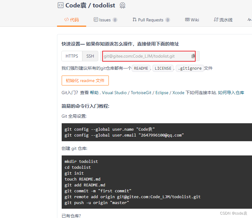The height and width of the screenshot is (218, 252).
Task: Open the 流水线 pipeline tab
Action: tap(223, 20)
